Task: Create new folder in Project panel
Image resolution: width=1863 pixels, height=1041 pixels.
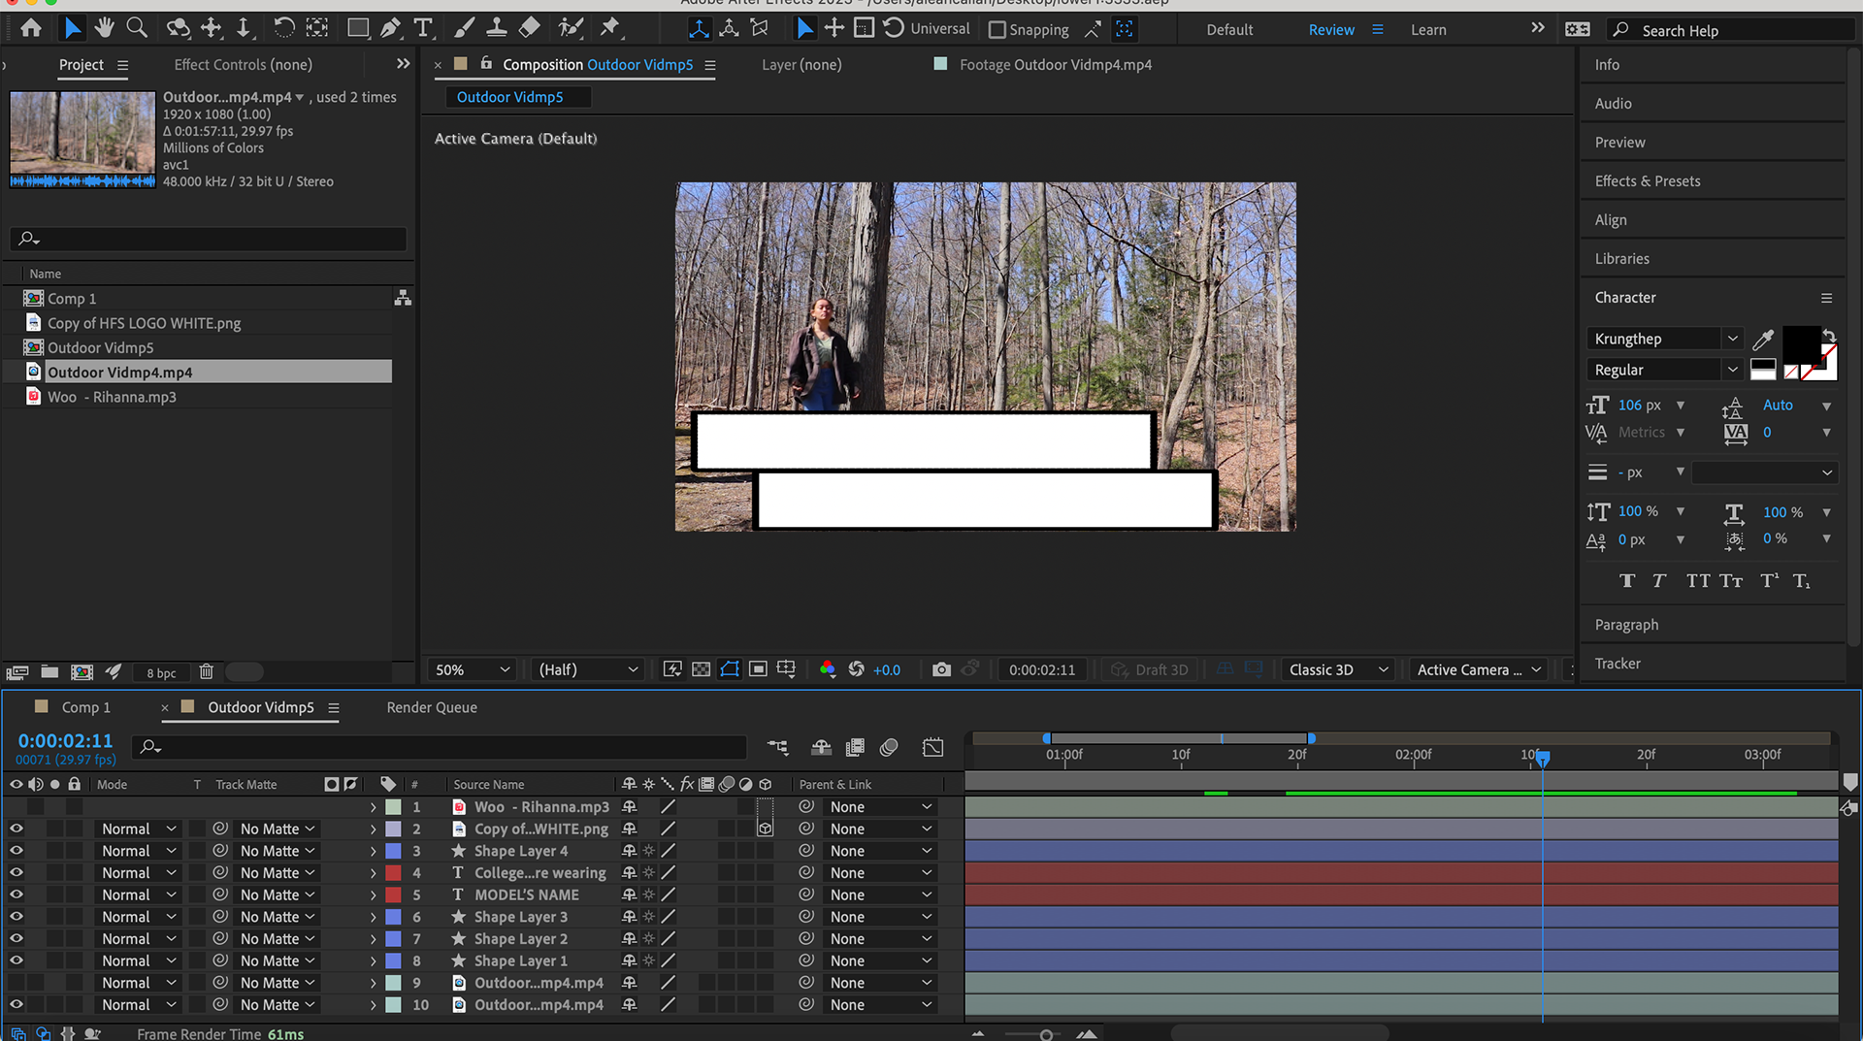Action: [49, 671]
